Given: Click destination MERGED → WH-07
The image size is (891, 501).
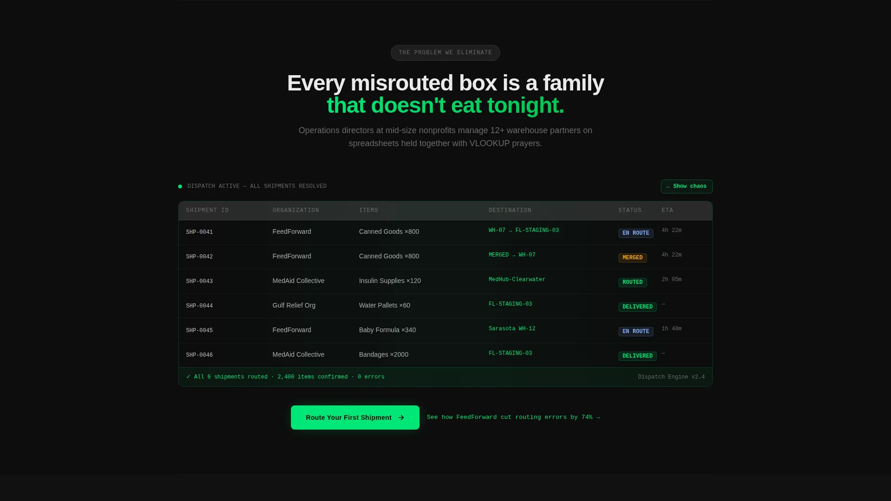Looking at the screenshot, I should (x=512, y=255).
